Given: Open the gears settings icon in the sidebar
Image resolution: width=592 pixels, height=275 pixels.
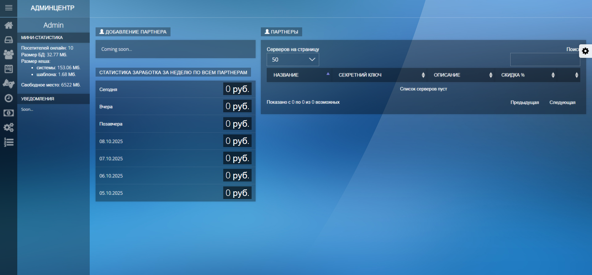Looking at the screenshot, I should point(9,127).
